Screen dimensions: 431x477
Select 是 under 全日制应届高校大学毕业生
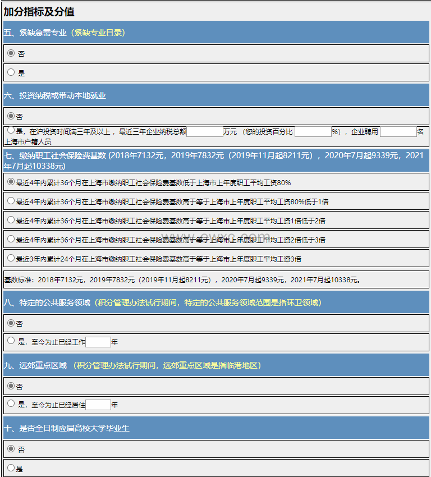point(11,467)
